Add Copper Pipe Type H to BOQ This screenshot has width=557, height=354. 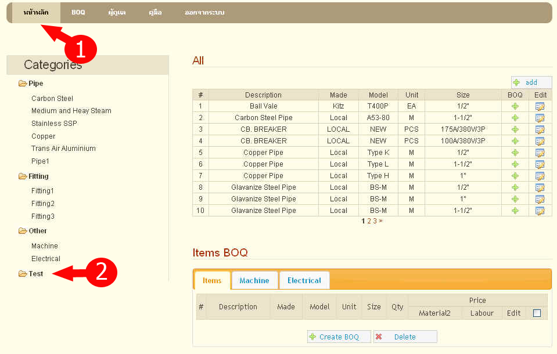515,176
